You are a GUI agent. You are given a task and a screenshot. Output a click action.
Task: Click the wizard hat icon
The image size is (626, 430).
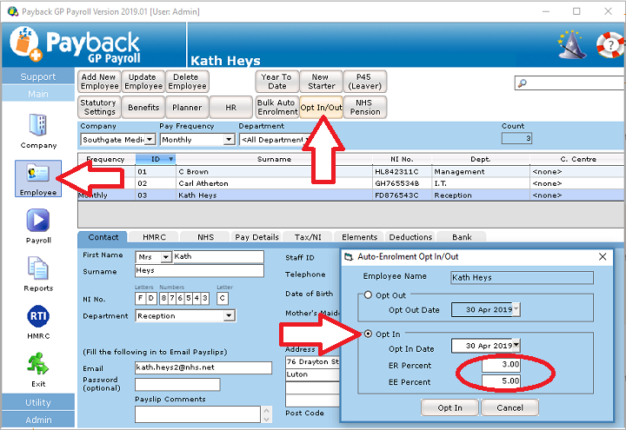pyautogui.click(x=571, y=43)
